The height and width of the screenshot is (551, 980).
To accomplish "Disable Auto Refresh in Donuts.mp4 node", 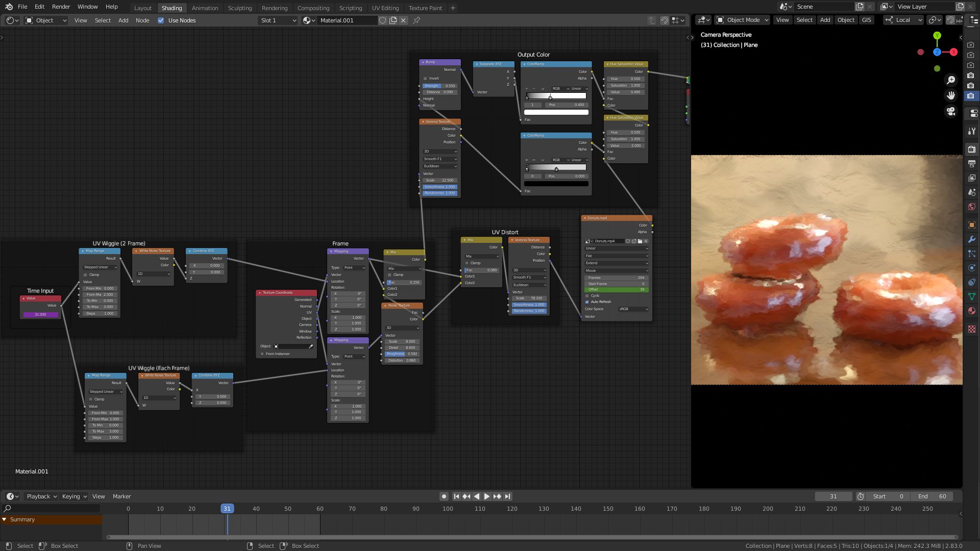I will [x=587, y=302].
